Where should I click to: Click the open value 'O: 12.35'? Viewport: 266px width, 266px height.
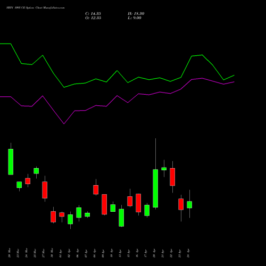point(93,18)
